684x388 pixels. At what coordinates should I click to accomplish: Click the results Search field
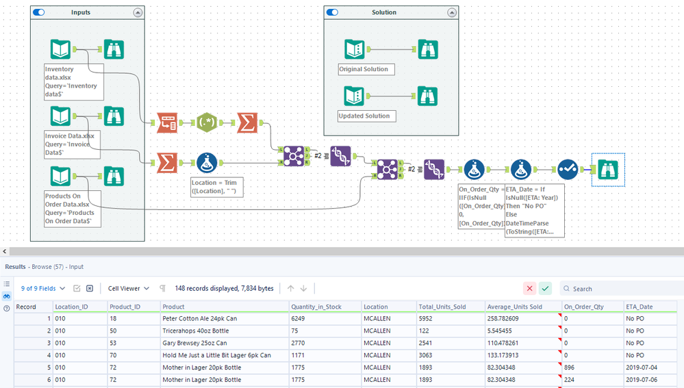pyautogui.click(x=622, y=289)
